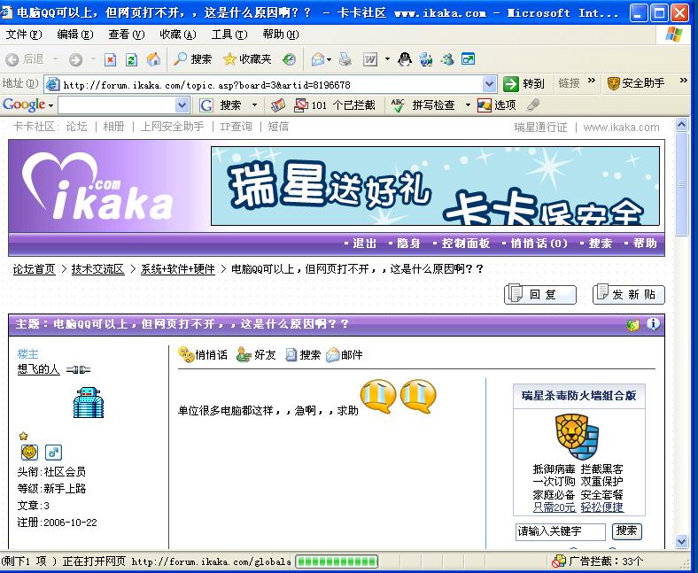Run 拼写检查 spell check
Screen dimensions: 698x573
pos(423,105)
